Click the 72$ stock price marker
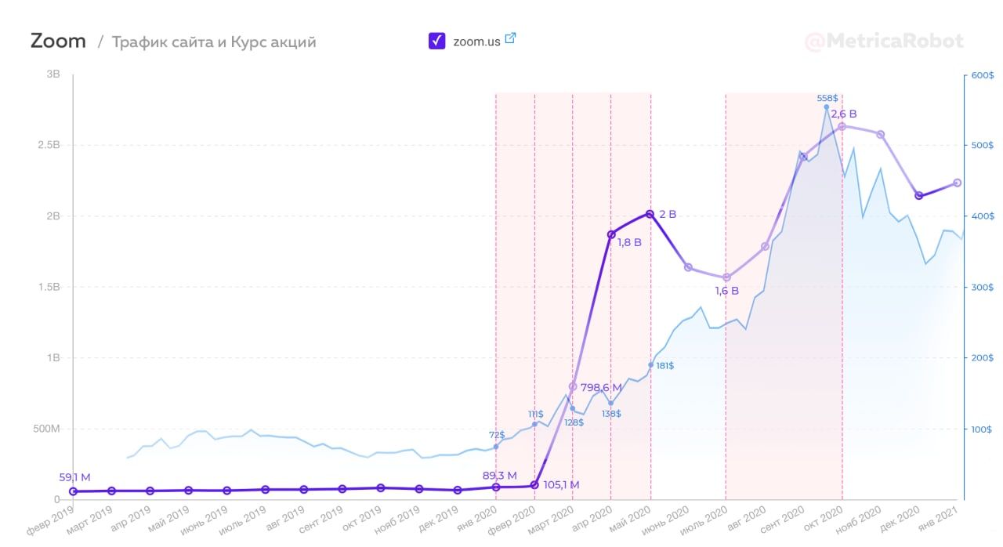This screenshot has width=1003, height=547. click(x=496, y=447)
